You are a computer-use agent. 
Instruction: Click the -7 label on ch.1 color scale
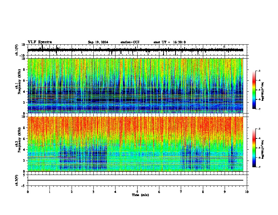tap(259, 109)
